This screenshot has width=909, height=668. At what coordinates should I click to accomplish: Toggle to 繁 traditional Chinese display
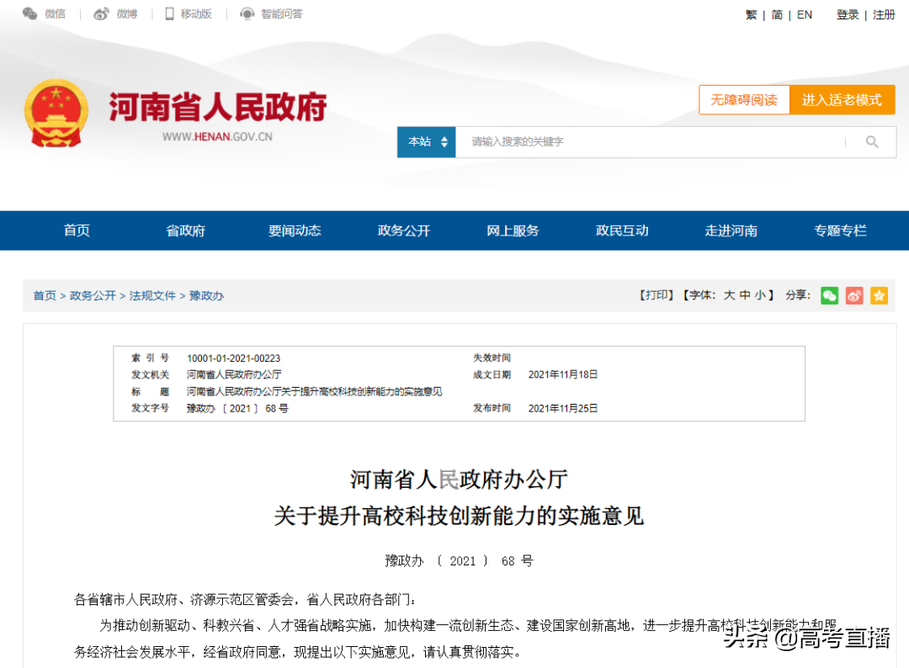click(750, 14)
